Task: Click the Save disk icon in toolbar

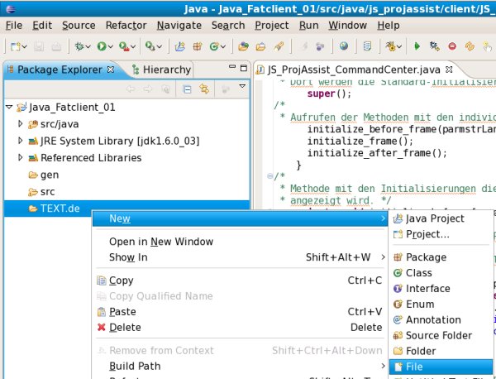Action: pyautogui.click(x=38, y=47)
